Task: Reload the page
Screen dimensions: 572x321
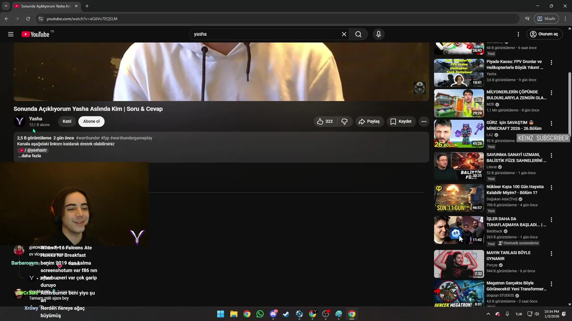Action: click(x=28, y=19)
